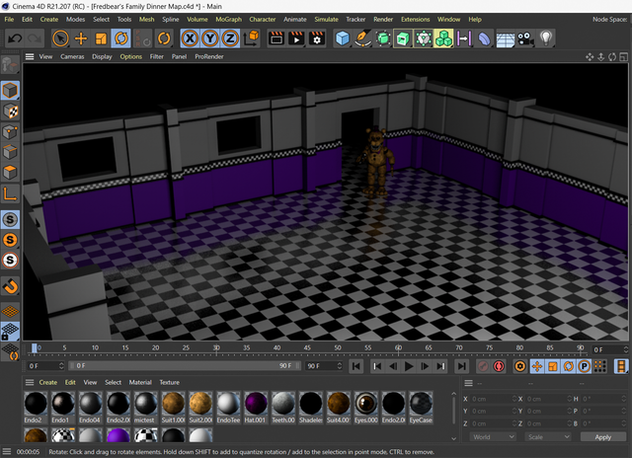This screenshot has height=458, width=632.
Task: Select the purple Hat.001 material swatch
Action: click(x=256, y=403)
